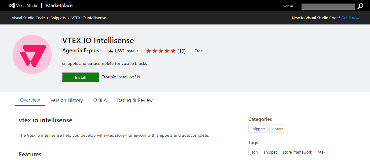The image size is (370, 160).
Task: Click the installs download icon
Action: tap(111, 51)
